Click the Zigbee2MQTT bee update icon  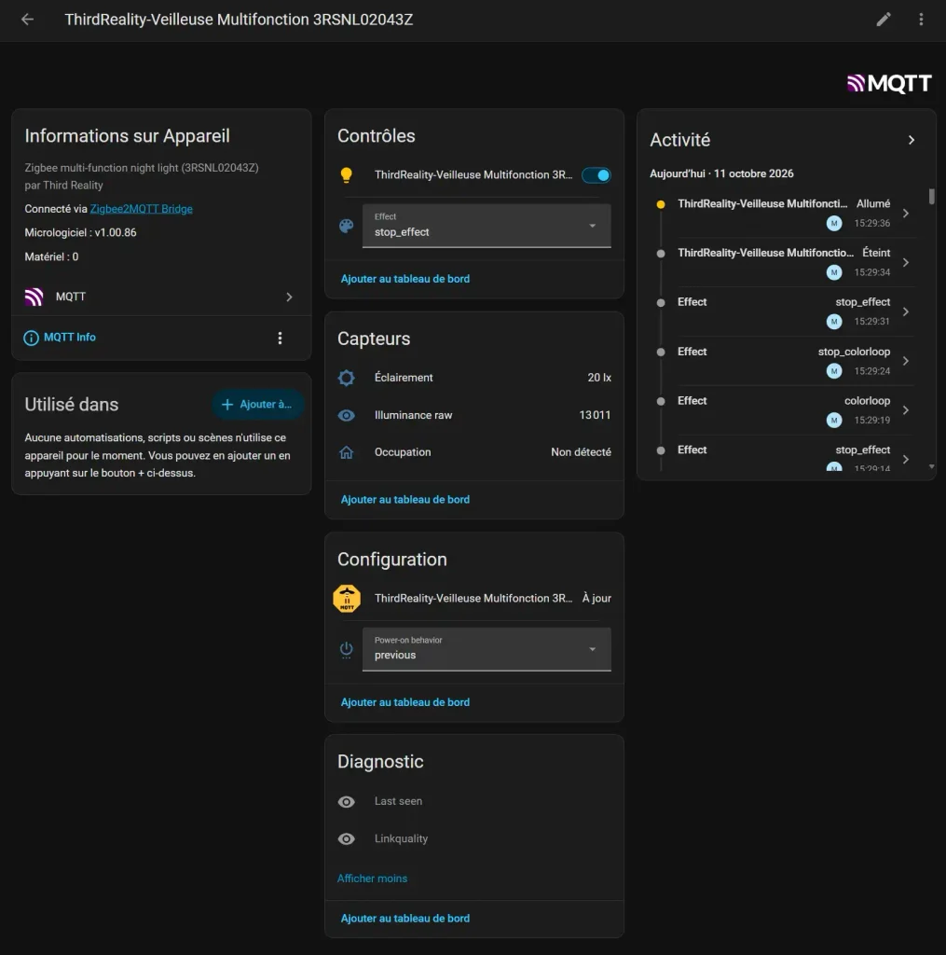(x=347, y=599)
